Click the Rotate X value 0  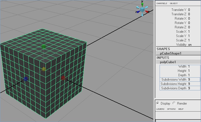click(x=189, y=19)
